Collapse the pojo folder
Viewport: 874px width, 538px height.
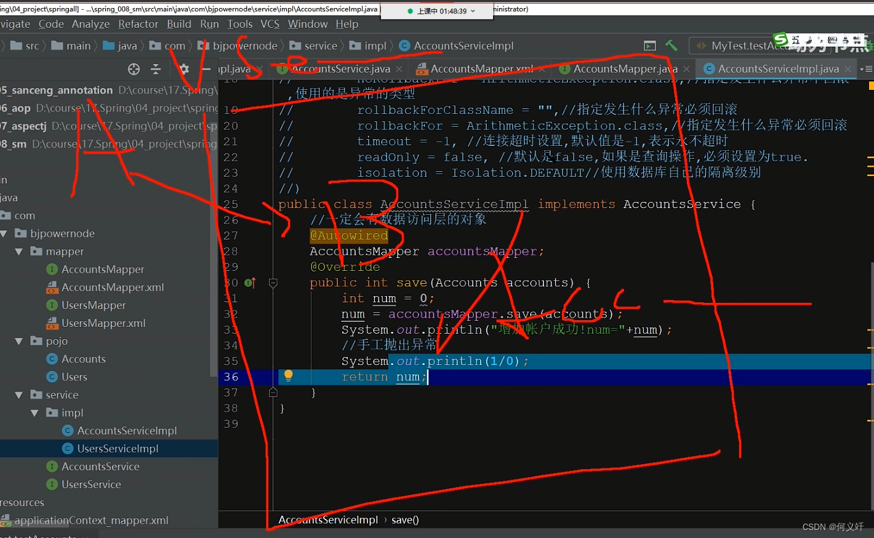[x=19, y=341]
